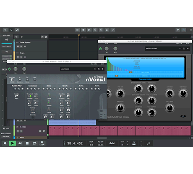Click the Compressor module header in nVocal

33,86
